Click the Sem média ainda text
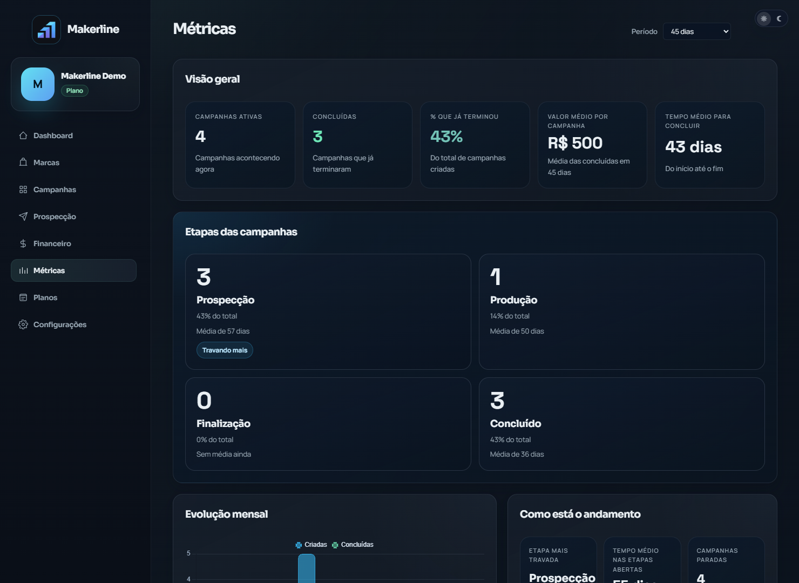The image size is (799, 583). point(224,454)
